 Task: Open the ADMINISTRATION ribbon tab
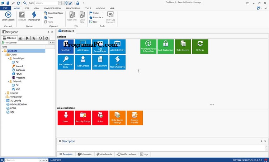(x=52, y=8)
